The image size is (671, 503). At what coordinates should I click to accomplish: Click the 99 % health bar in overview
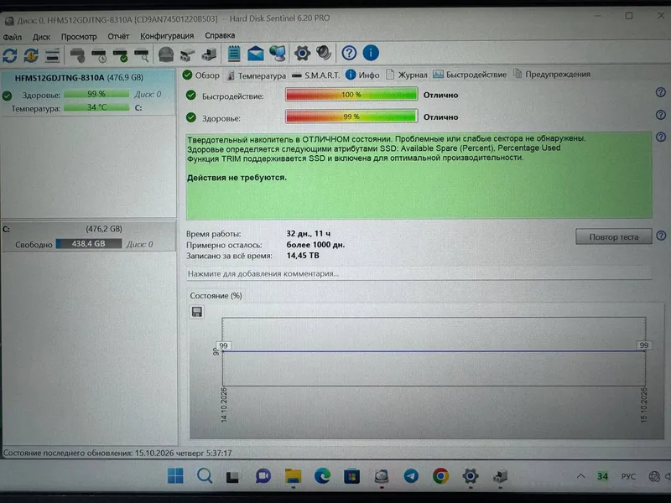[x=351, y=117]
